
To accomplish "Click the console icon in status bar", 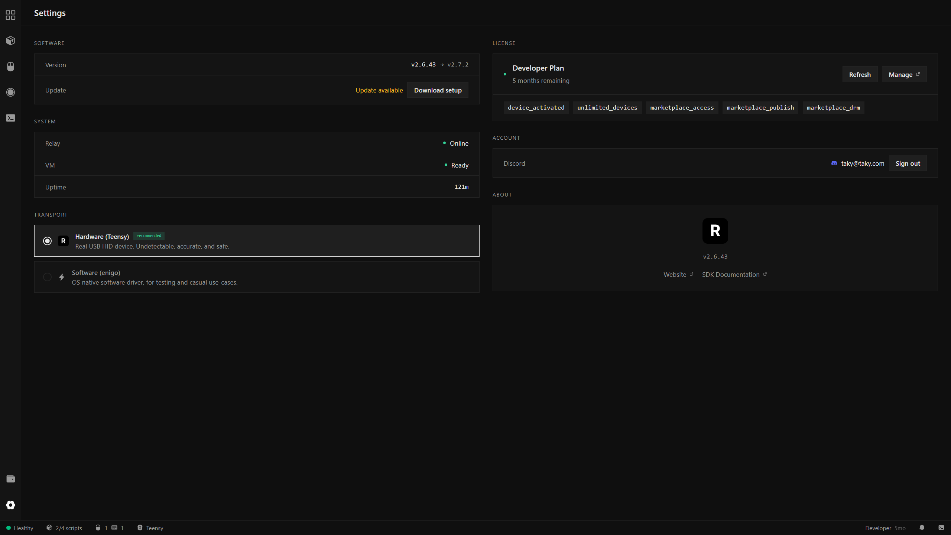I will (x=941, y=528).
